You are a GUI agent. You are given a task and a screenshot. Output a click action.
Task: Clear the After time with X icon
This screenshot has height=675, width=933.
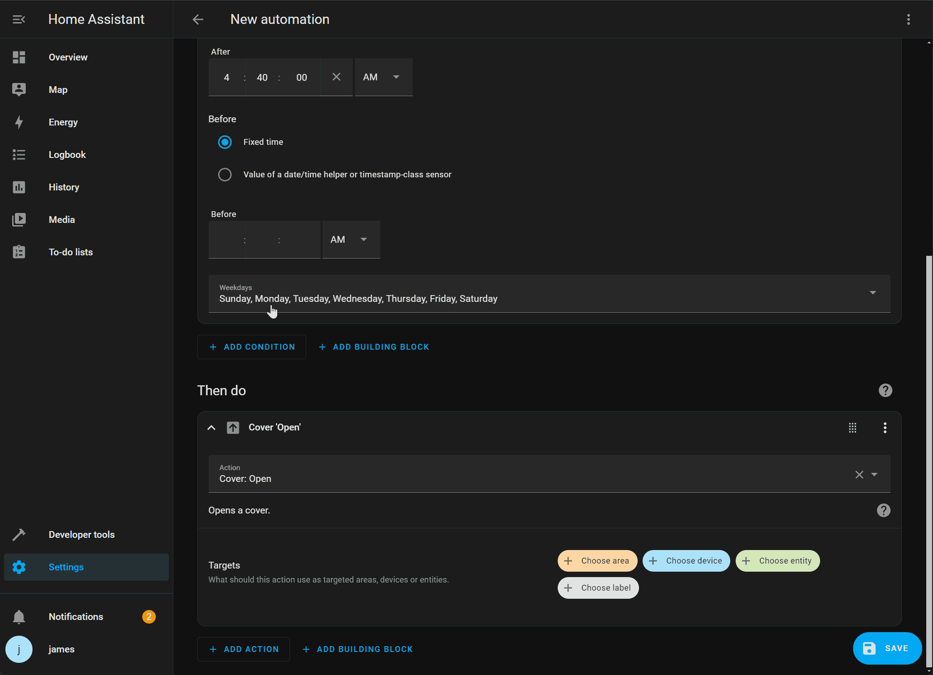(336, 77)
